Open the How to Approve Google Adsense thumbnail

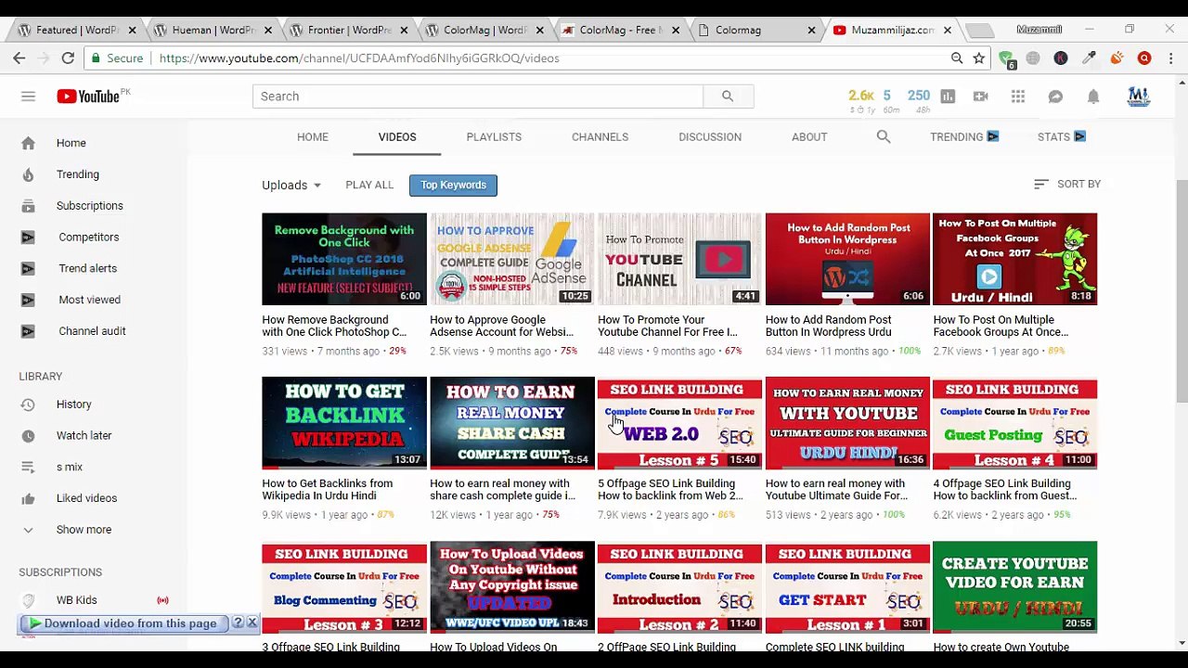[511, 259]
